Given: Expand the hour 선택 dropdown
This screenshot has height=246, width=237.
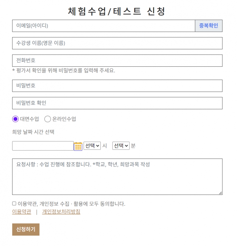Looking at the screenshot, I should [x=92, y=146].
